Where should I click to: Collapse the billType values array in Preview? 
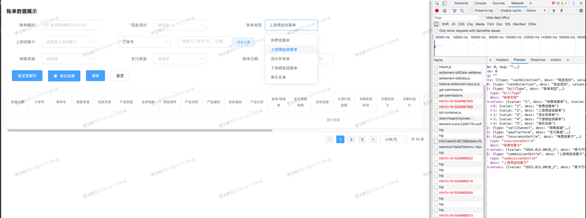coord(489,102)
